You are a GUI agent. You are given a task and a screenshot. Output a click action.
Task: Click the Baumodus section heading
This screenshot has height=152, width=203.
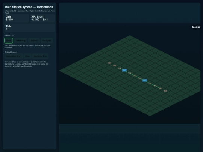[x=9, y=35]
